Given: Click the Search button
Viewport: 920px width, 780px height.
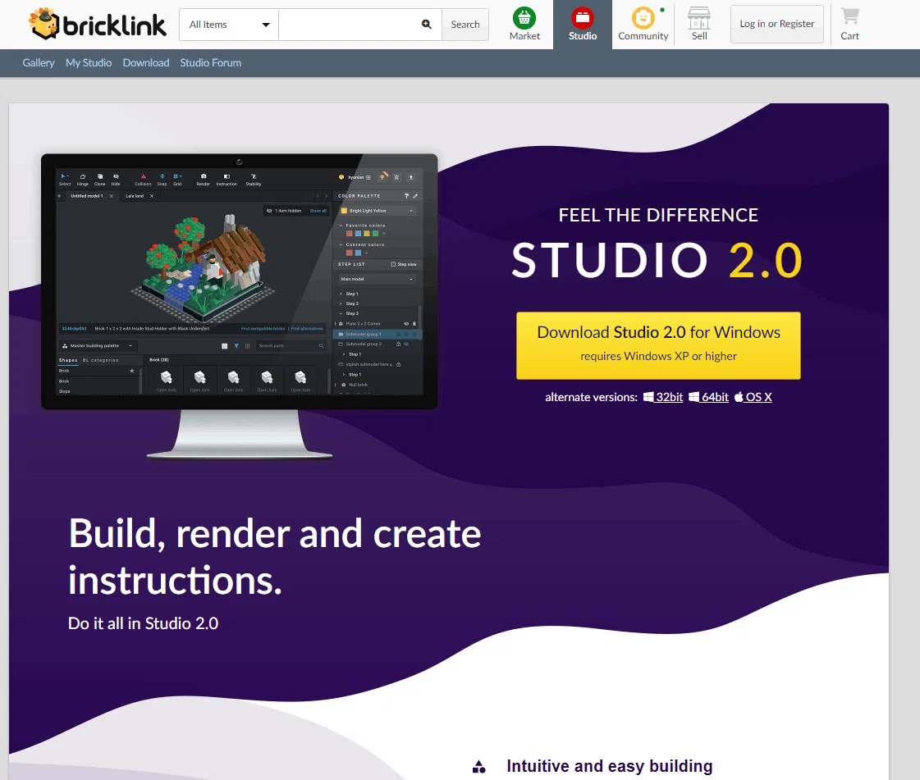Looking at the screenshot, I should point(465,25).
